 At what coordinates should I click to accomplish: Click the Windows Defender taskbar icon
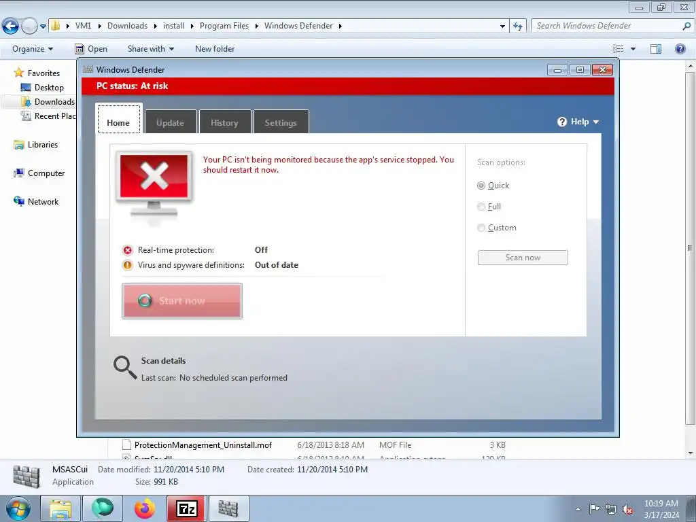pos(228,508)
